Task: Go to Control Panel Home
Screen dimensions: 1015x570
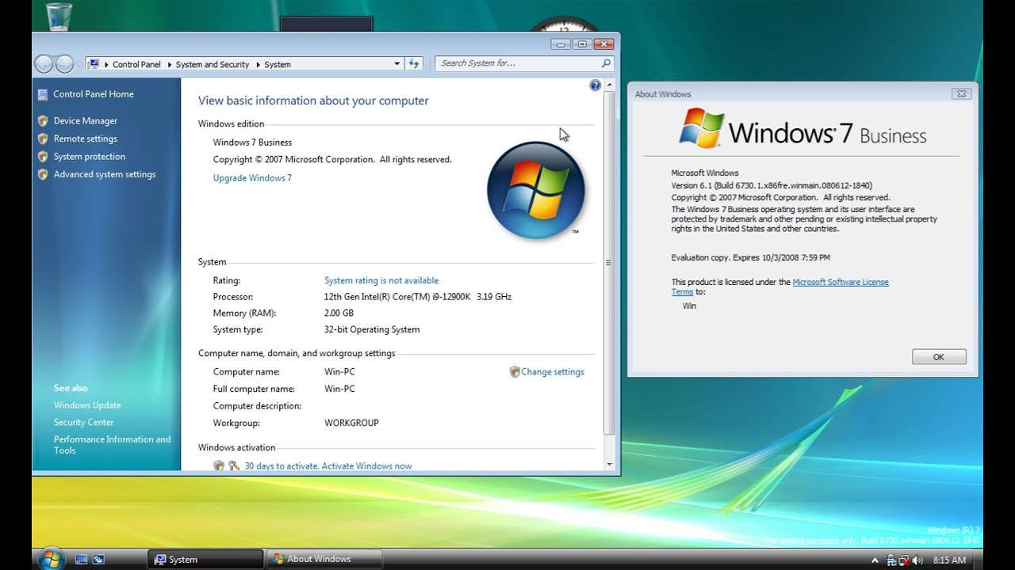Action: tap(94, 94)
